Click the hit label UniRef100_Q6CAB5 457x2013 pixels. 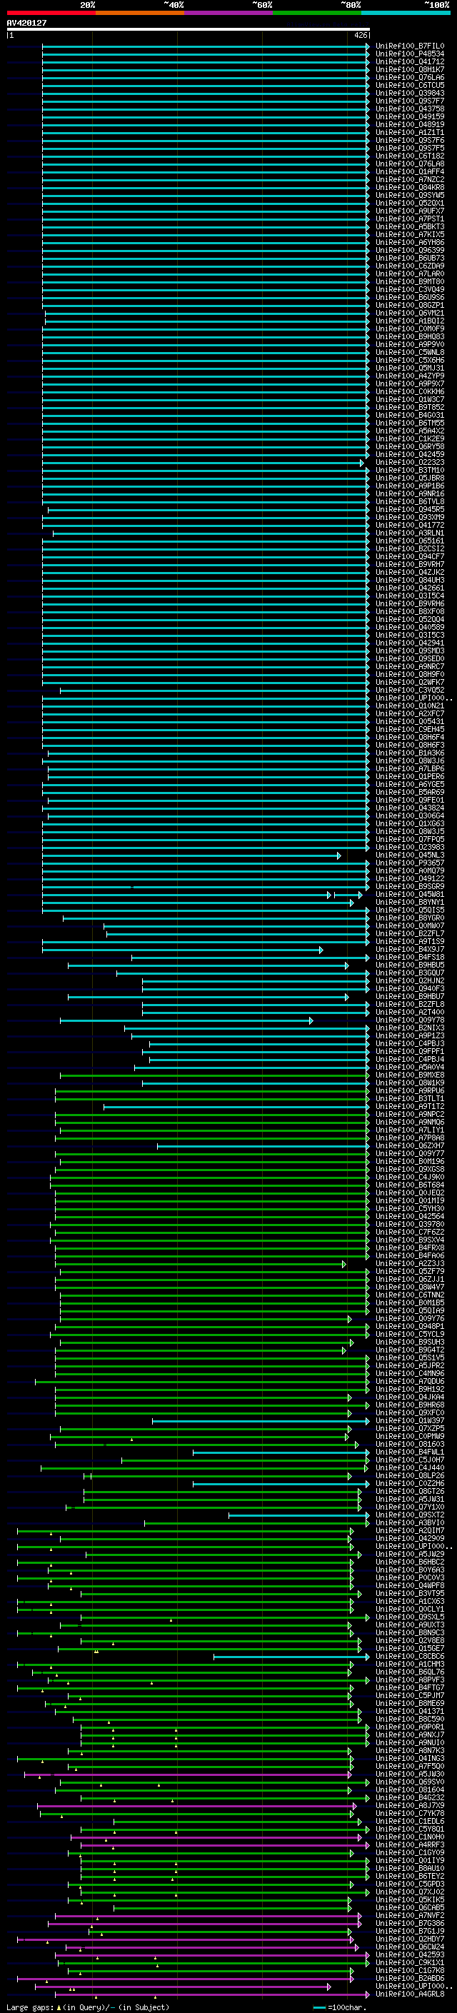pyautogui.click(x=410, y=1907)
